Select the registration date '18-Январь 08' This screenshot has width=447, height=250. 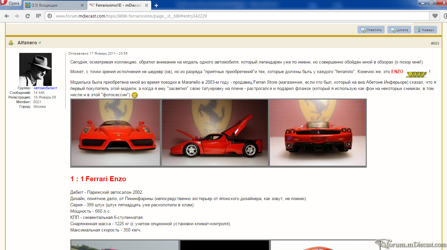pyautogui.click(x=45, y=98)
